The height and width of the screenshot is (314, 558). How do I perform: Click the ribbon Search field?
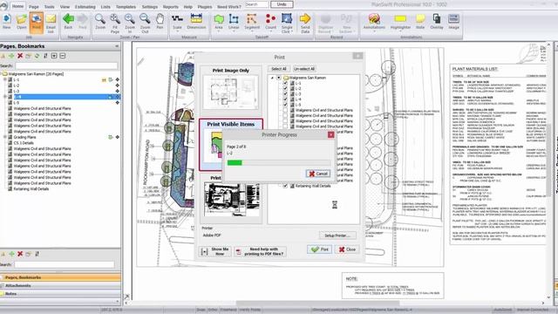(x=256, y=4)
